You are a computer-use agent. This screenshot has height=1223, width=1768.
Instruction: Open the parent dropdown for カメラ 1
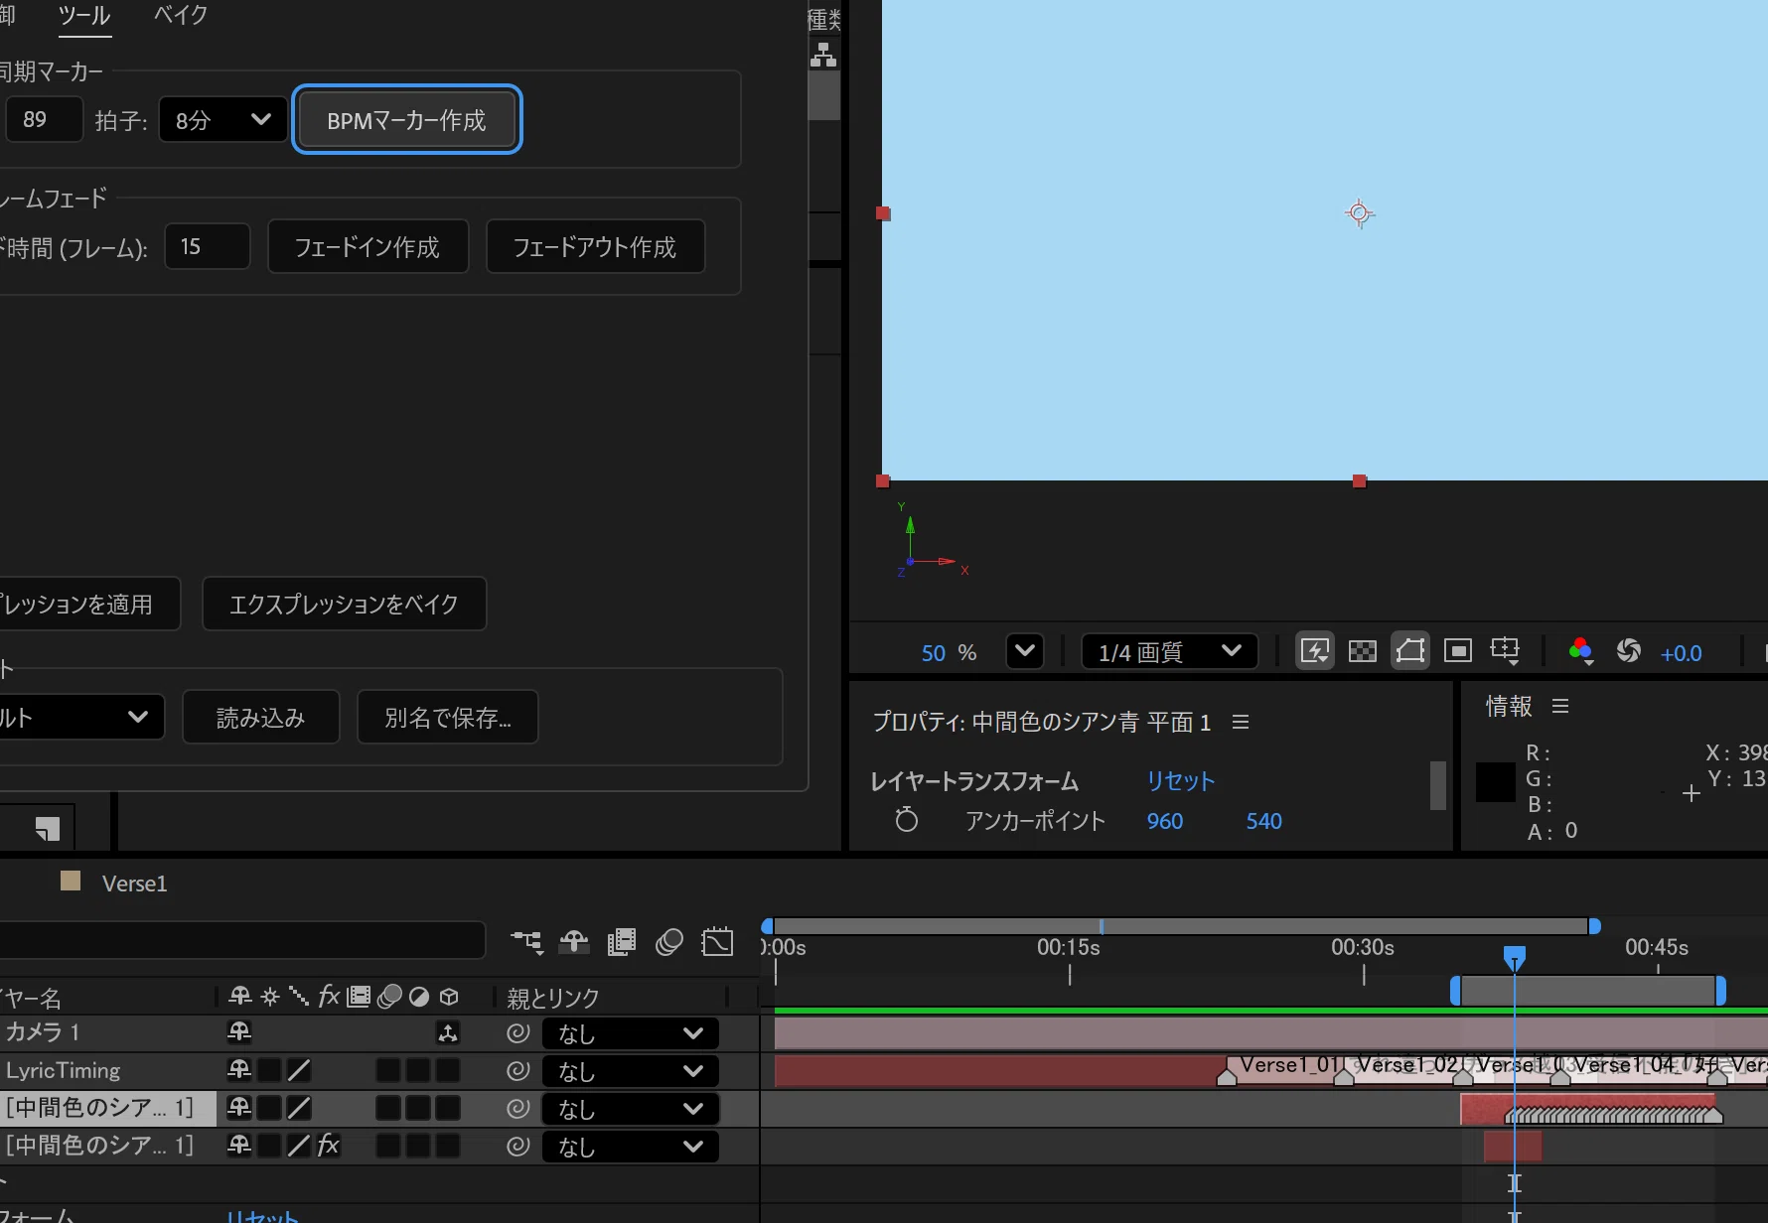point(630,1033)
